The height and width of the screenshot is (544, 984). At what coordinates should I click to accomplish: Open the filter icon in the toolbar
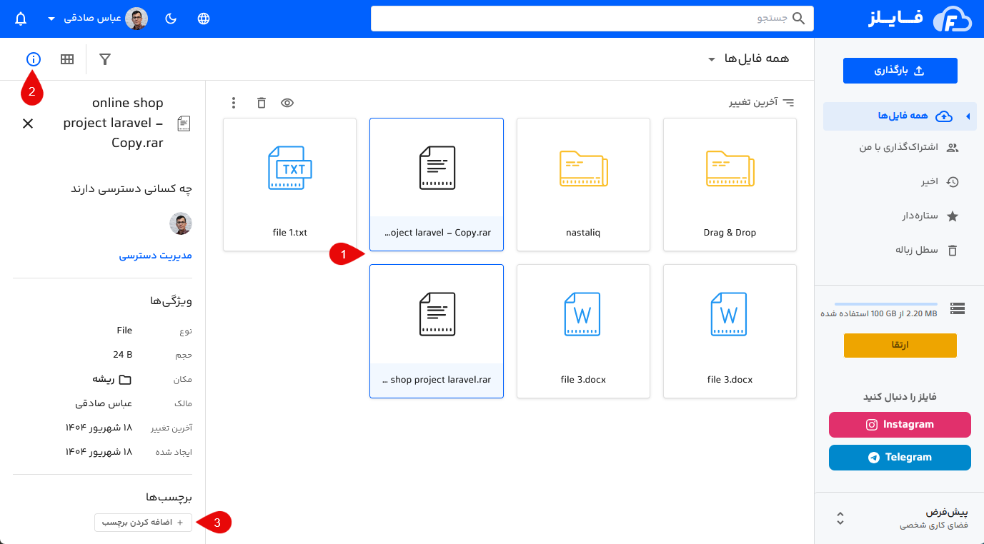tap(104, 59)
